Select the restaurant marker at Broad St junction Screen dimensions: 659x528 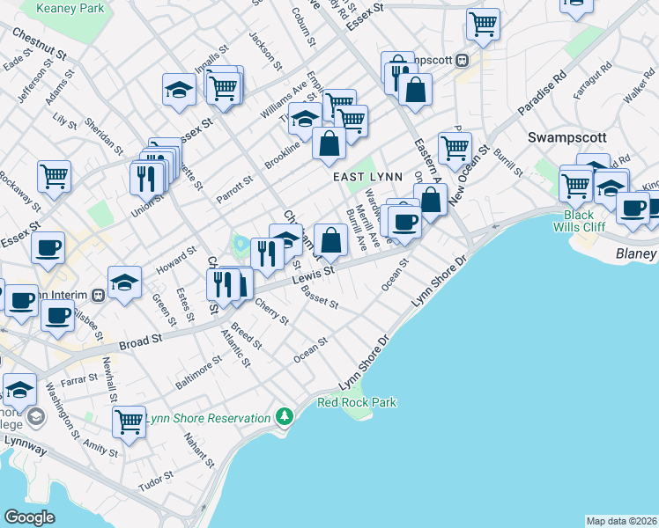pyautogui.click(x=223, y=288)
